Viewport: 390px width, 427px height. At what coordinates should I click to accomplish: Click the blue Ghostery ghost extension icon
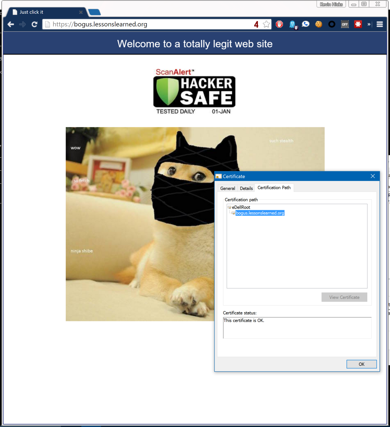point(292,24)
